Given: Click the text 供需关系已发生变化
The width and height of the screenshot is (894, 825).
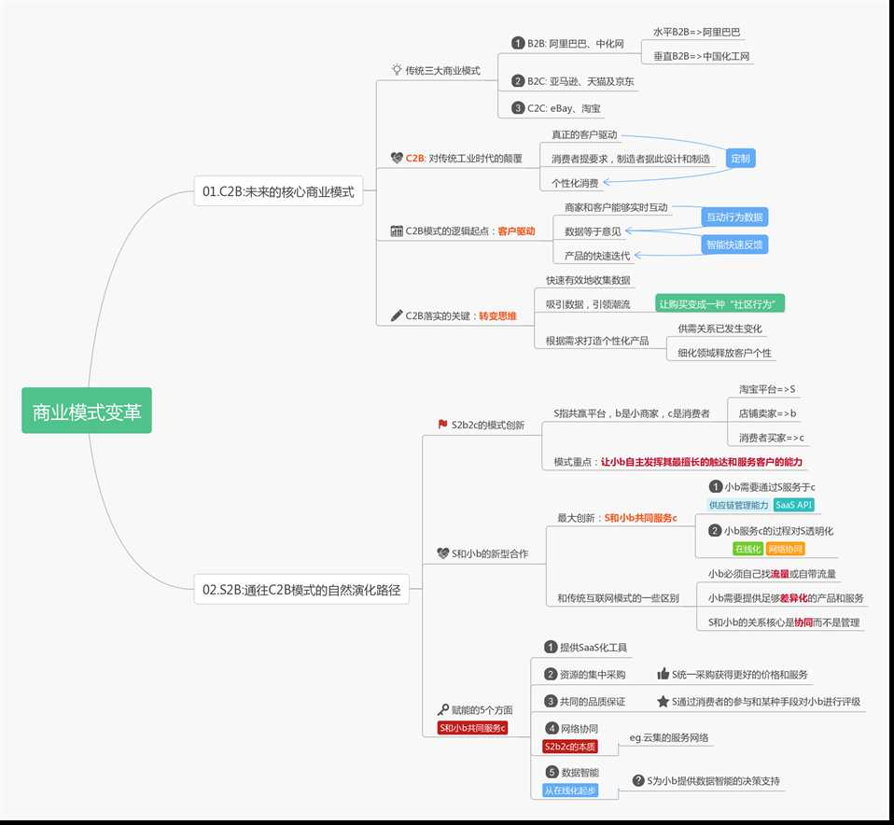Looking at the screenshot, I should (x=720, y=329).
